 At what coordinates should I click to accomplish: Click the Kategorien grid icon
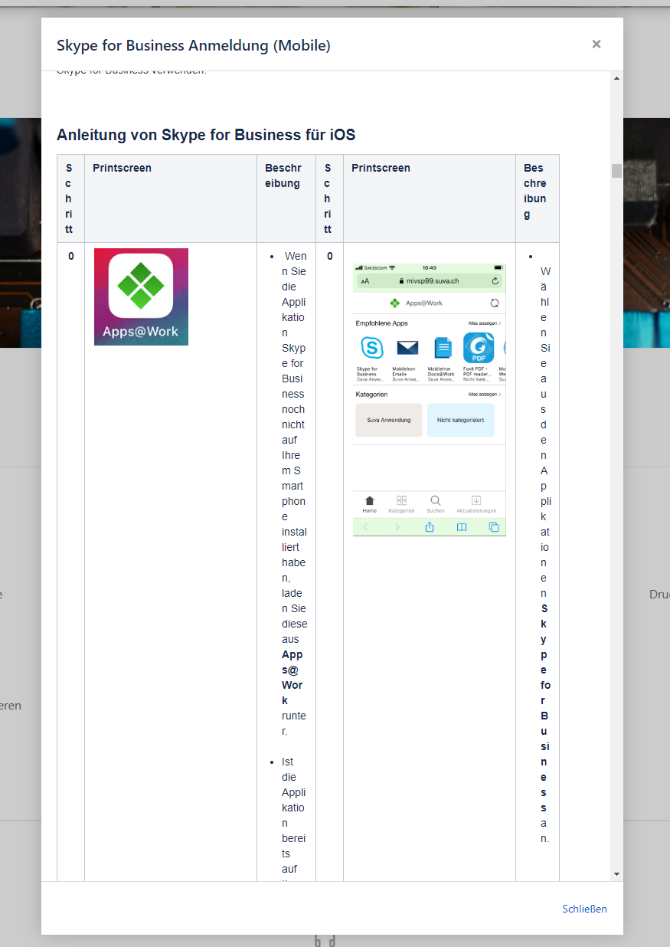coord(401,500)
